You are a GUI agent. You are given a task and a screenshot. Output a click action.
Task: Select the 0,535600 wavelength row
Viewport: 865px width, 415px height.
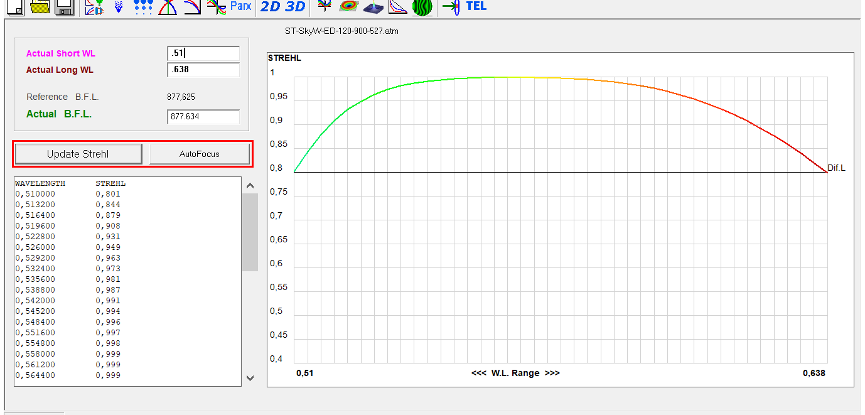[127, 279]
